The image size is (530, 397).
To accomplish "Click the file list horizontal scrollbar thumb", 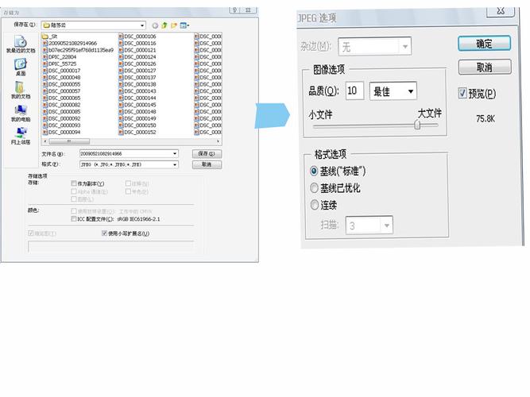I will click(x=69, y=141).
